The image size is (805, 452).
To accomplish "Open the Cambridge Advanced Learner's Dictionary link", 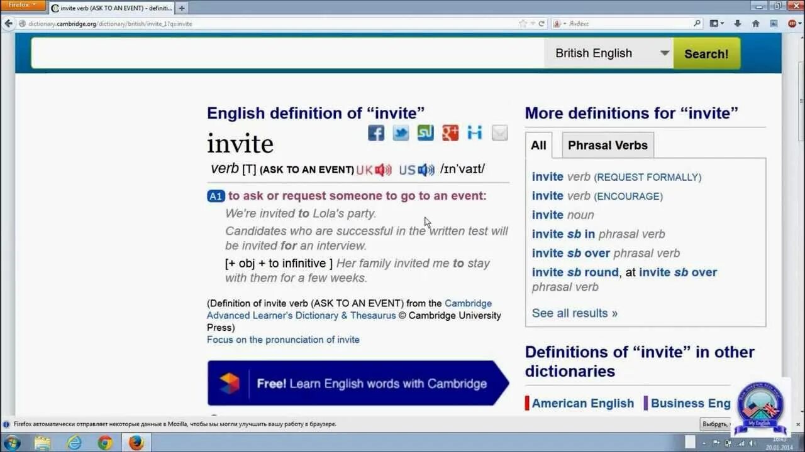I will 350,309.
